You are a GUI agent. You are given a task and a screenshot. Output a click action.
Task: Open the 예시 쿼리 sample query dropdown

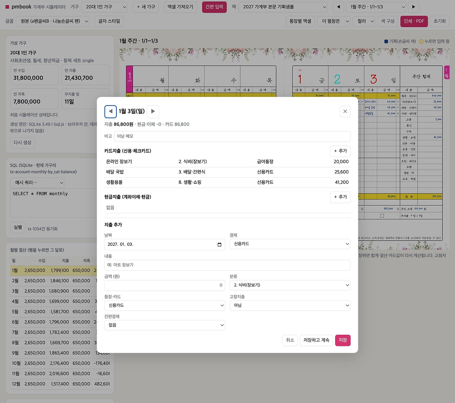[37, 183]
